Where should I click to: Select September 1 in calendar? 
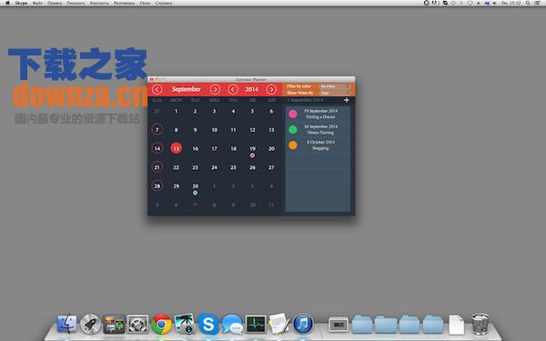(x=177, y=111)
